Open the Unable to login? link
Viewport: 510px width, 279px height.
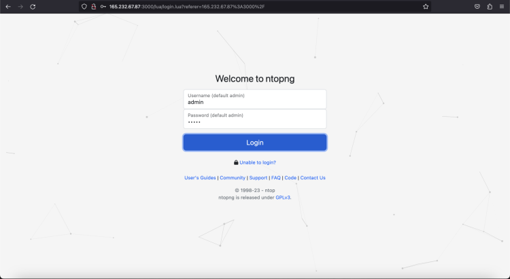258,162
